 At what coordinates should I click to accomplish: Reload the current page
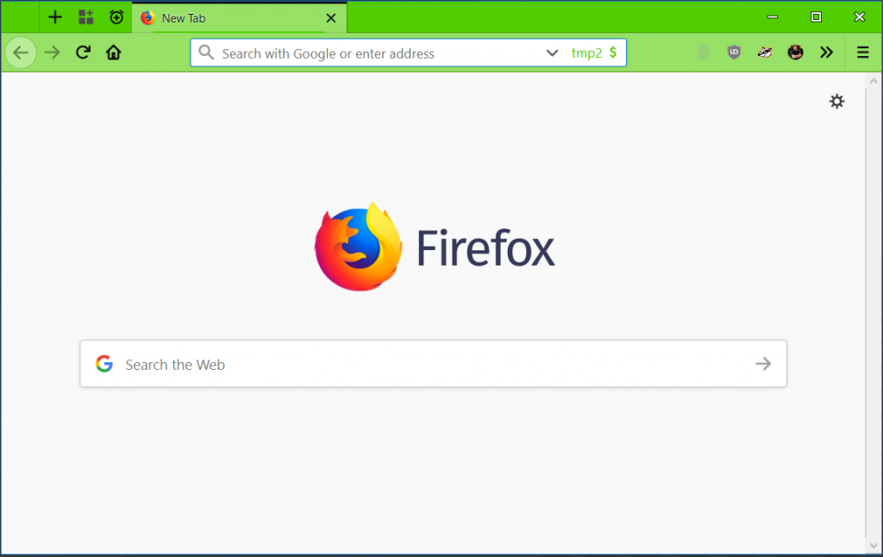[84, 53]
